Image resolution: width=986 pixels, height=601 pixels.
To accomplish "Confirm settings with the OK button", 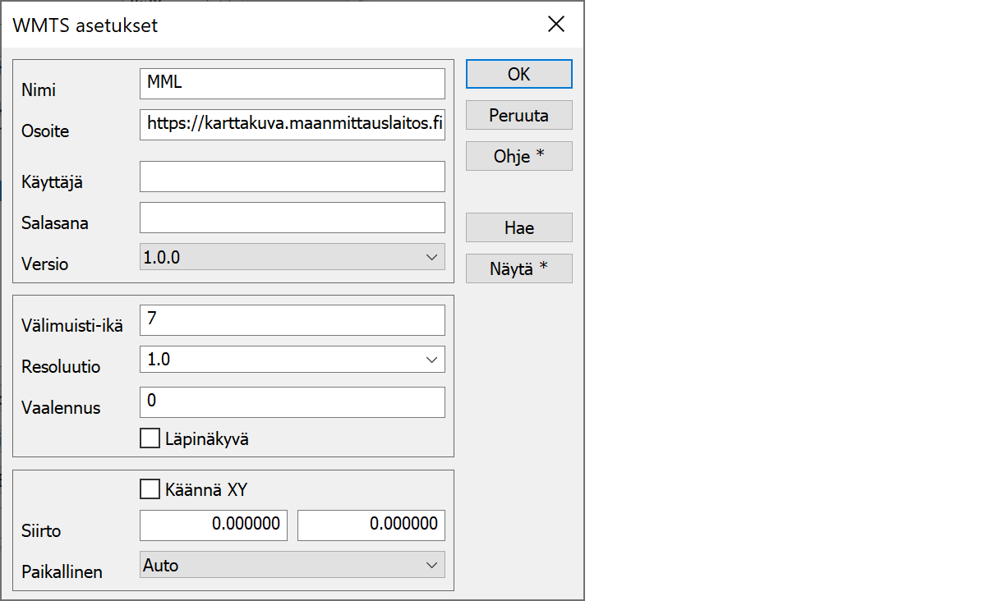I will (518, 74).
